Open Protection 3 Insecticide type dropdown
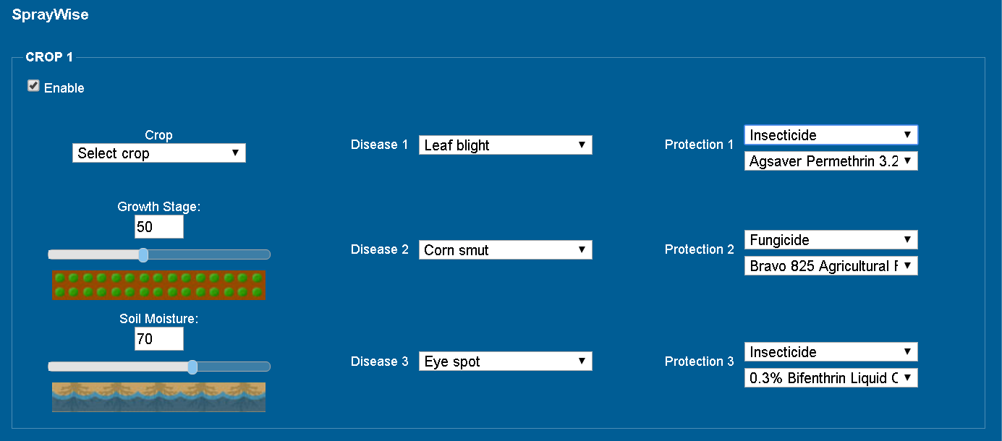The image size is (1002, 441). click(831, 352)
